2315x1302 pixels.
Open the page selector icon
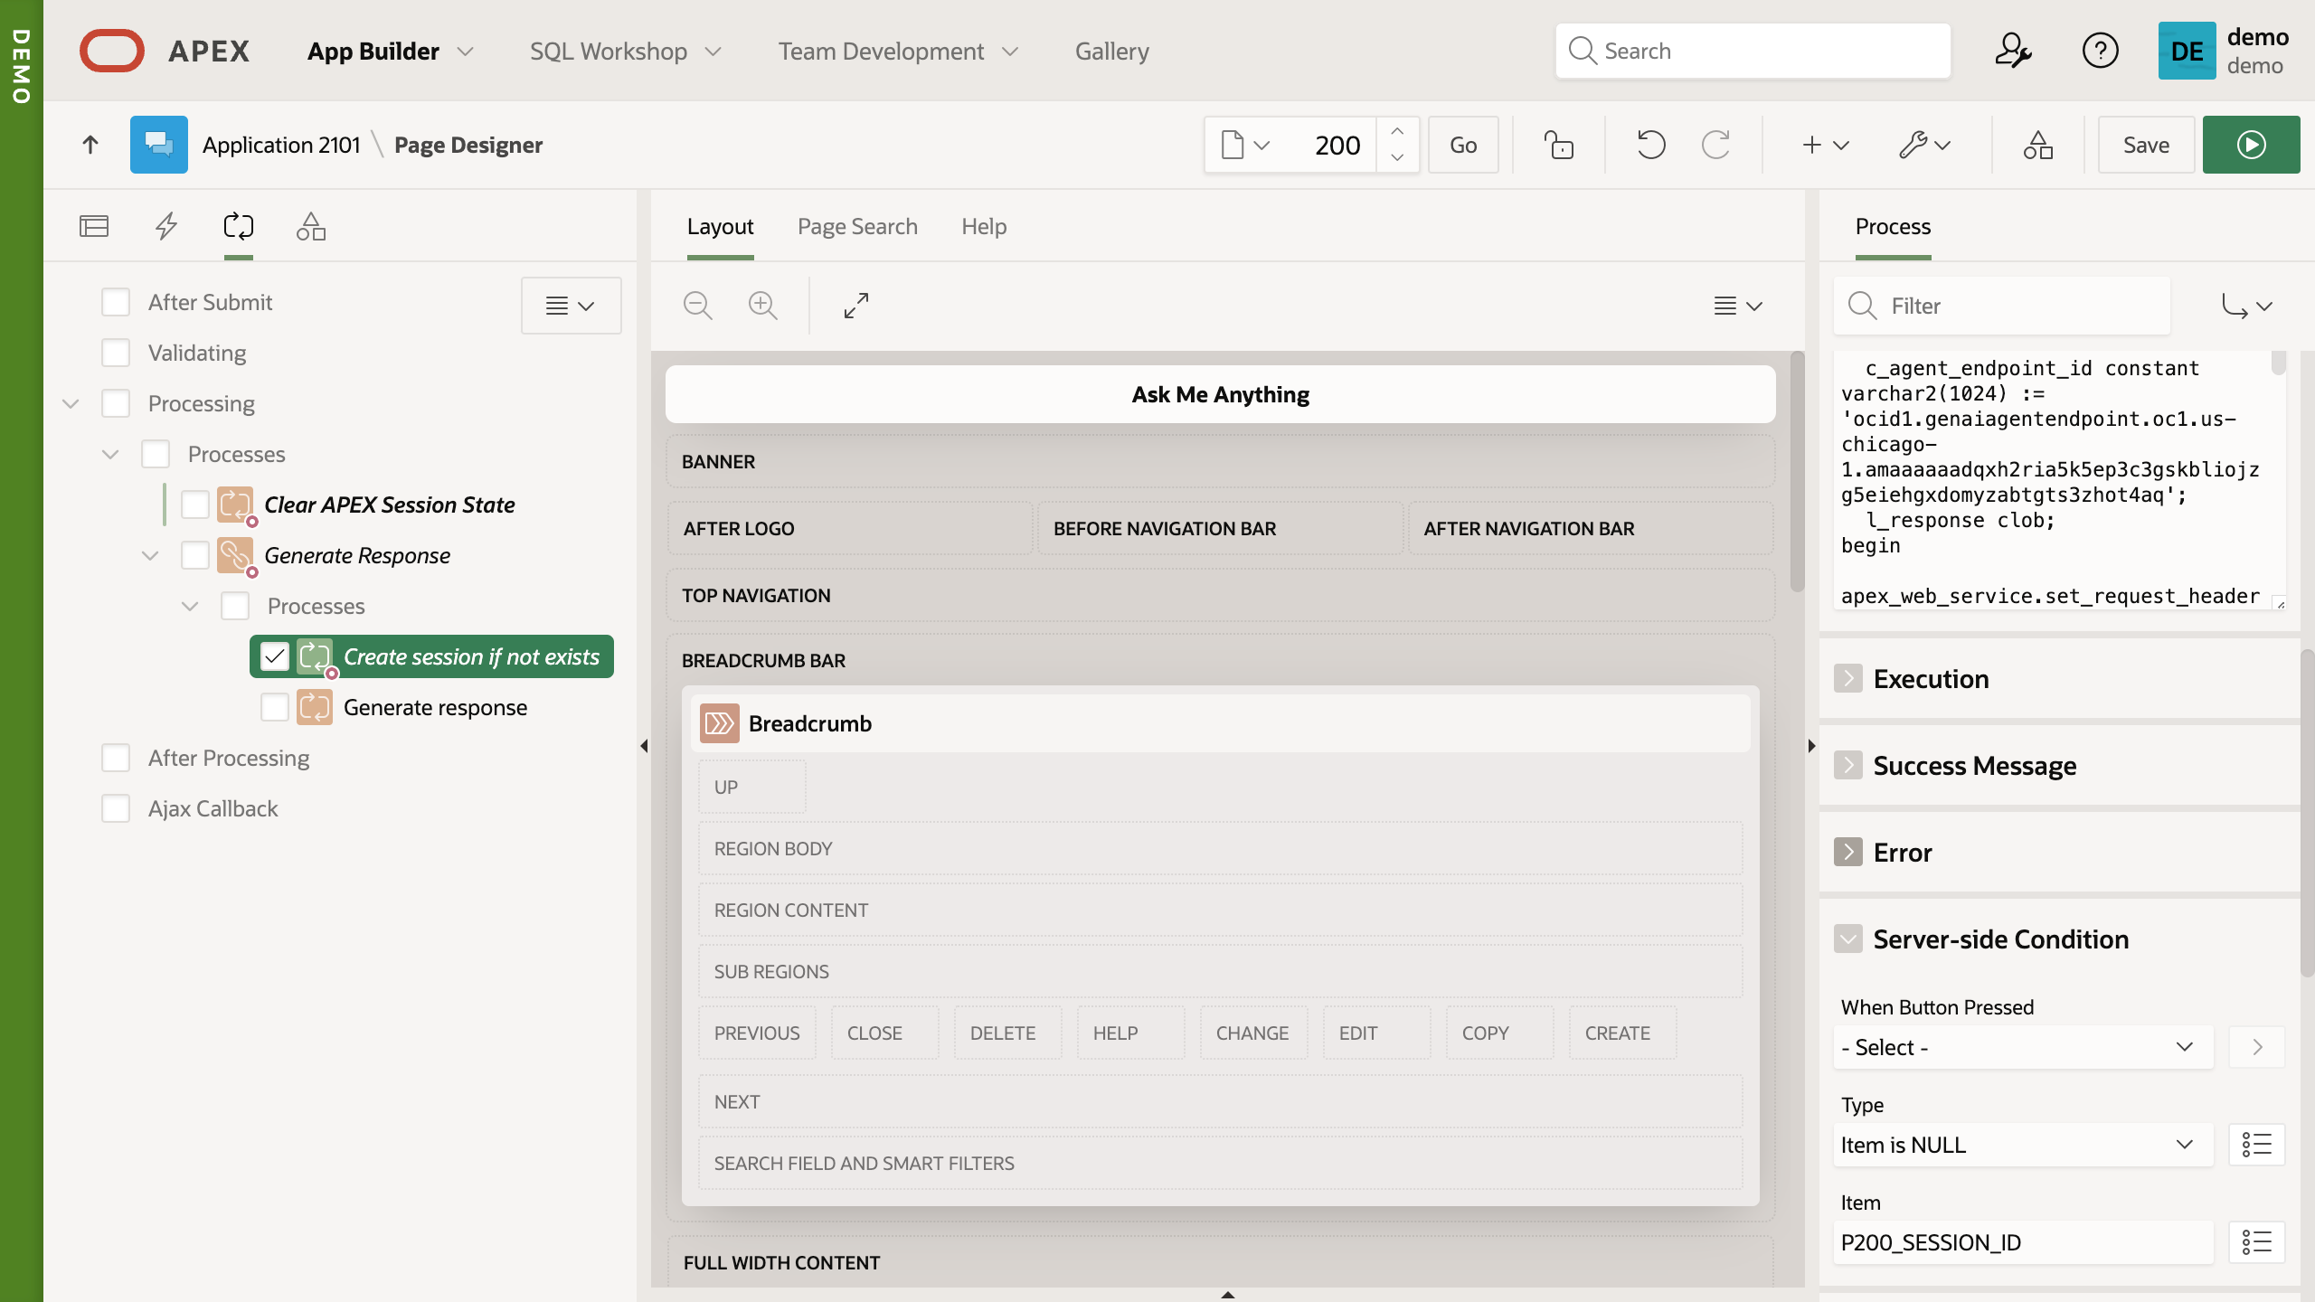[x=1245, y=145]
